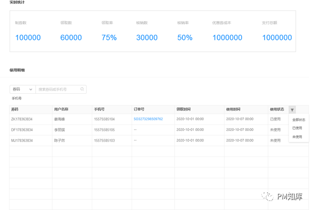The width and height of the screenshot is (312, 210).
Task: Click the 支付总额 label
Action: (269, 23)
